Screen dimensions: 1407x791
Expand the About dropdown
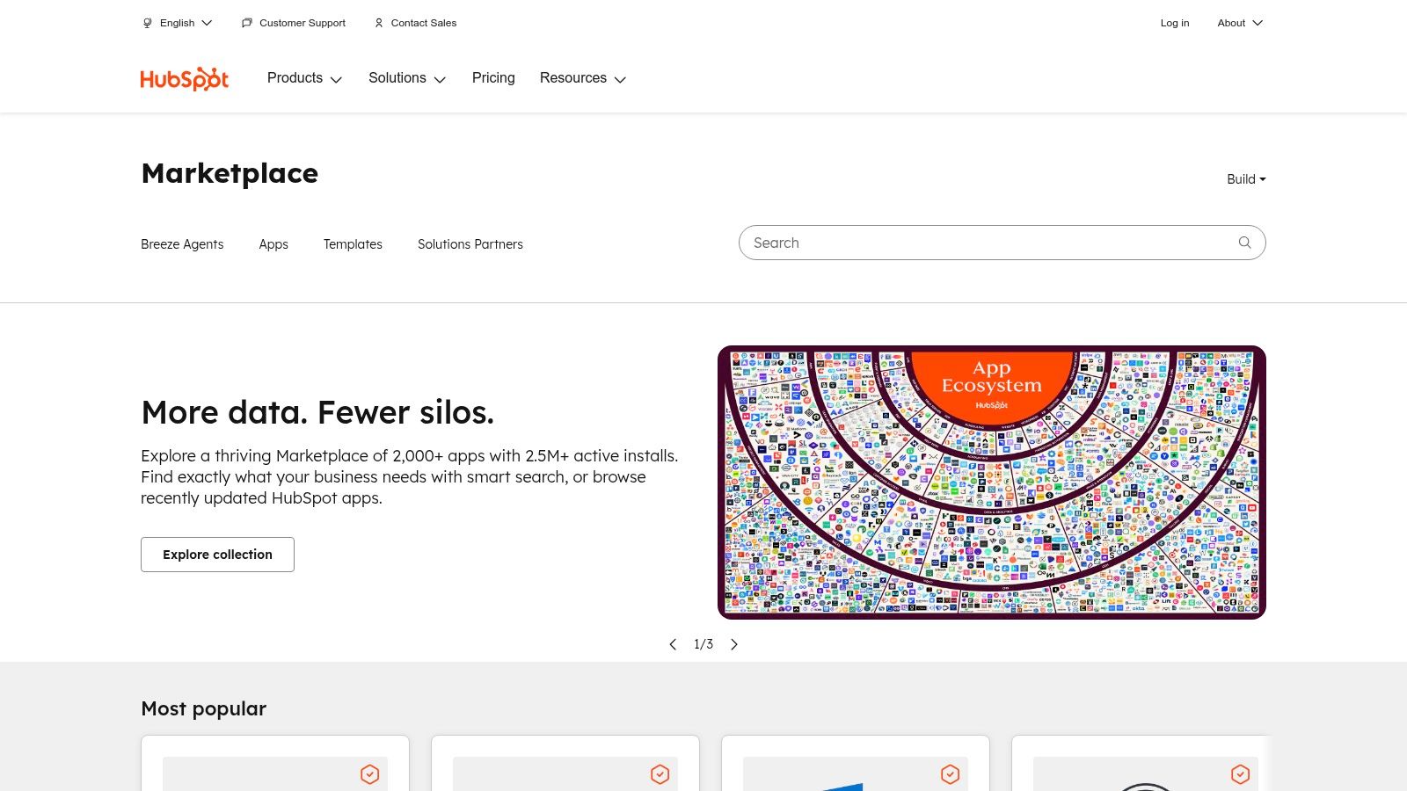coord(1240,23)
